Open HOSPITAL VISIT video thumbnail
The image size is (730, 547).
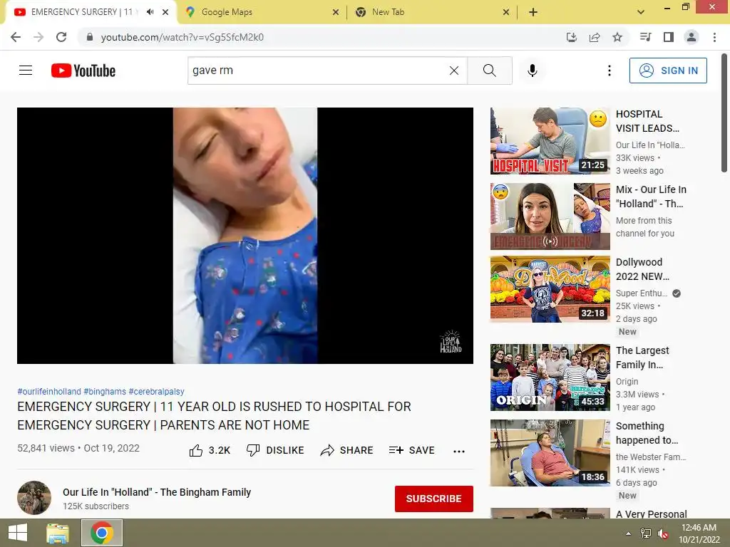[550, 141]
